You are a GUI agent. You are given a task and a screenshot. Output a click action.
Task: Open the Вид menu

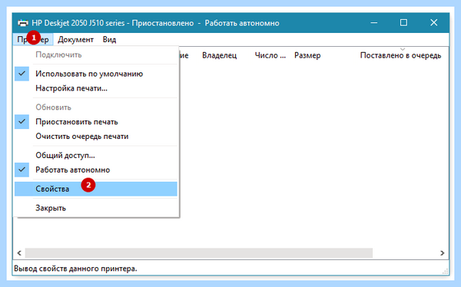point(109,39)
